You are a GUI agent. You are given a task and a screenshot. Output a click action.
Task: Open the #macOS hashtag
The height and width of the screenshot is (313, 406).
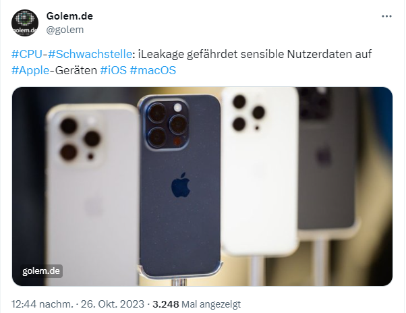(153, 70)
